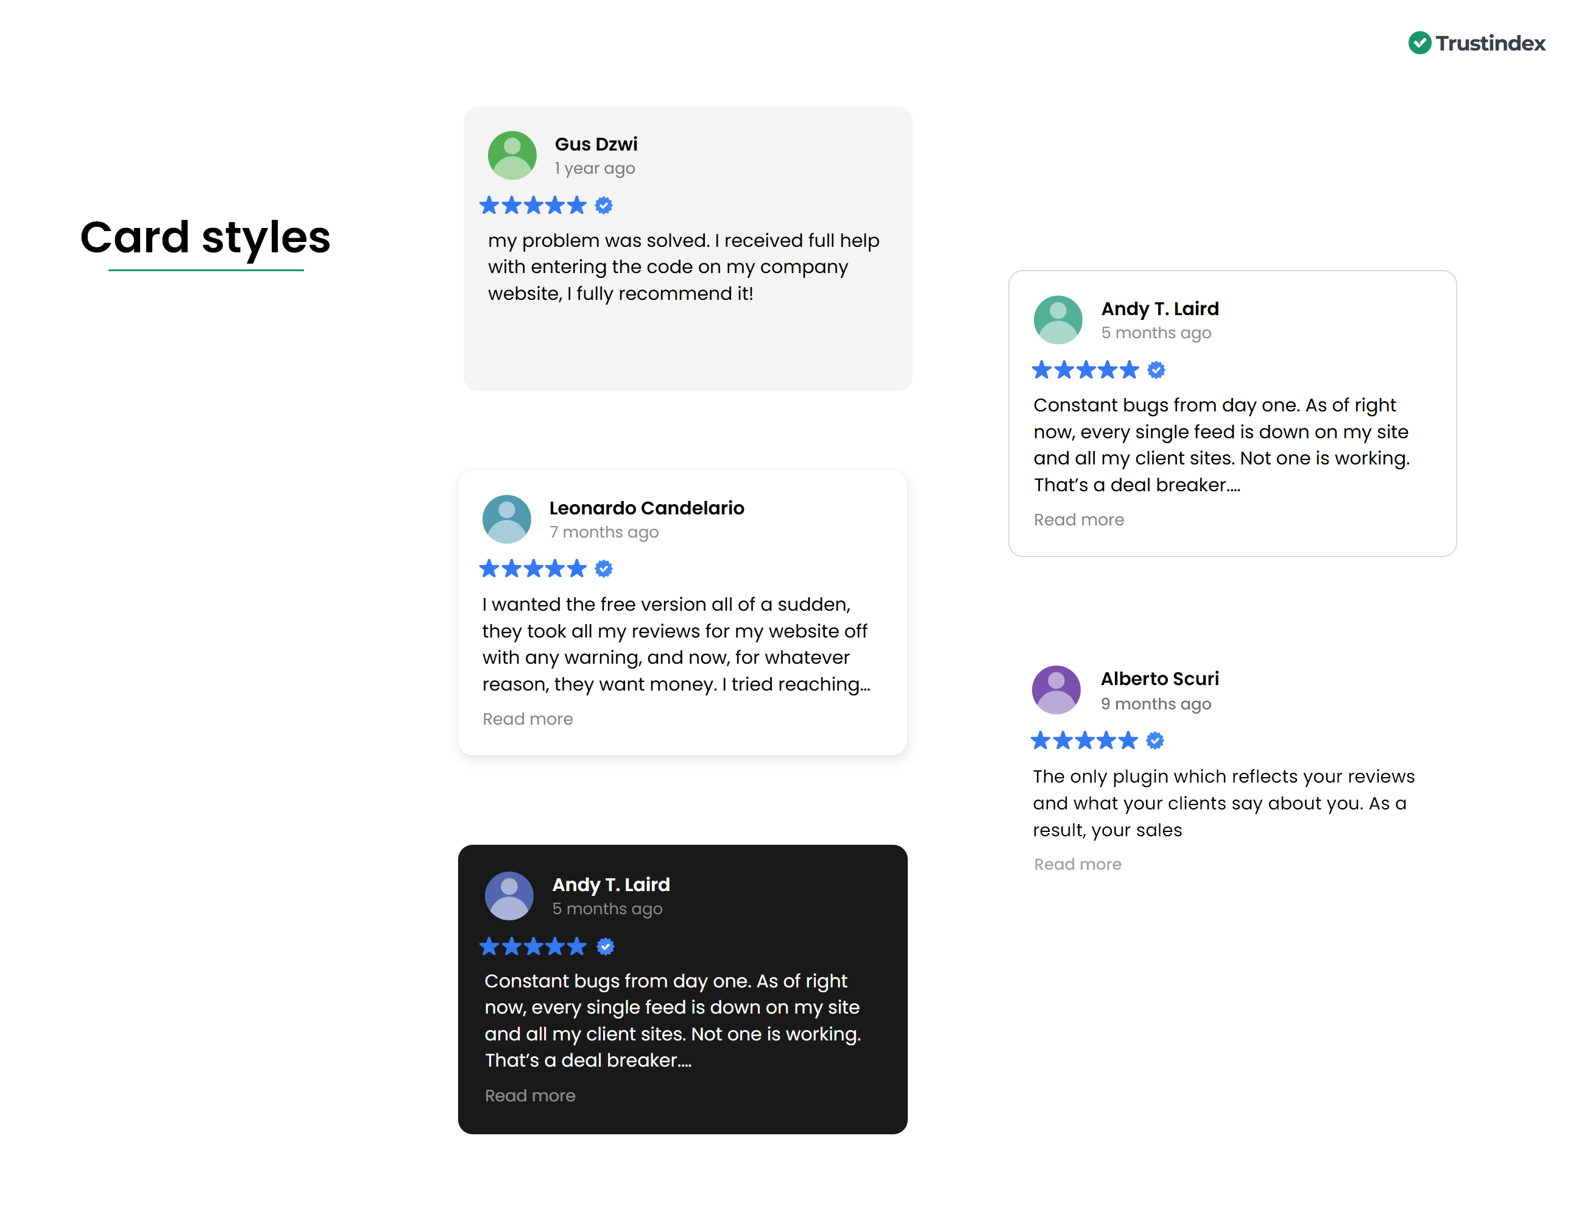
Task: Expand Leonardo Candelario's review via Read more
Action: [x=528, y=719]
